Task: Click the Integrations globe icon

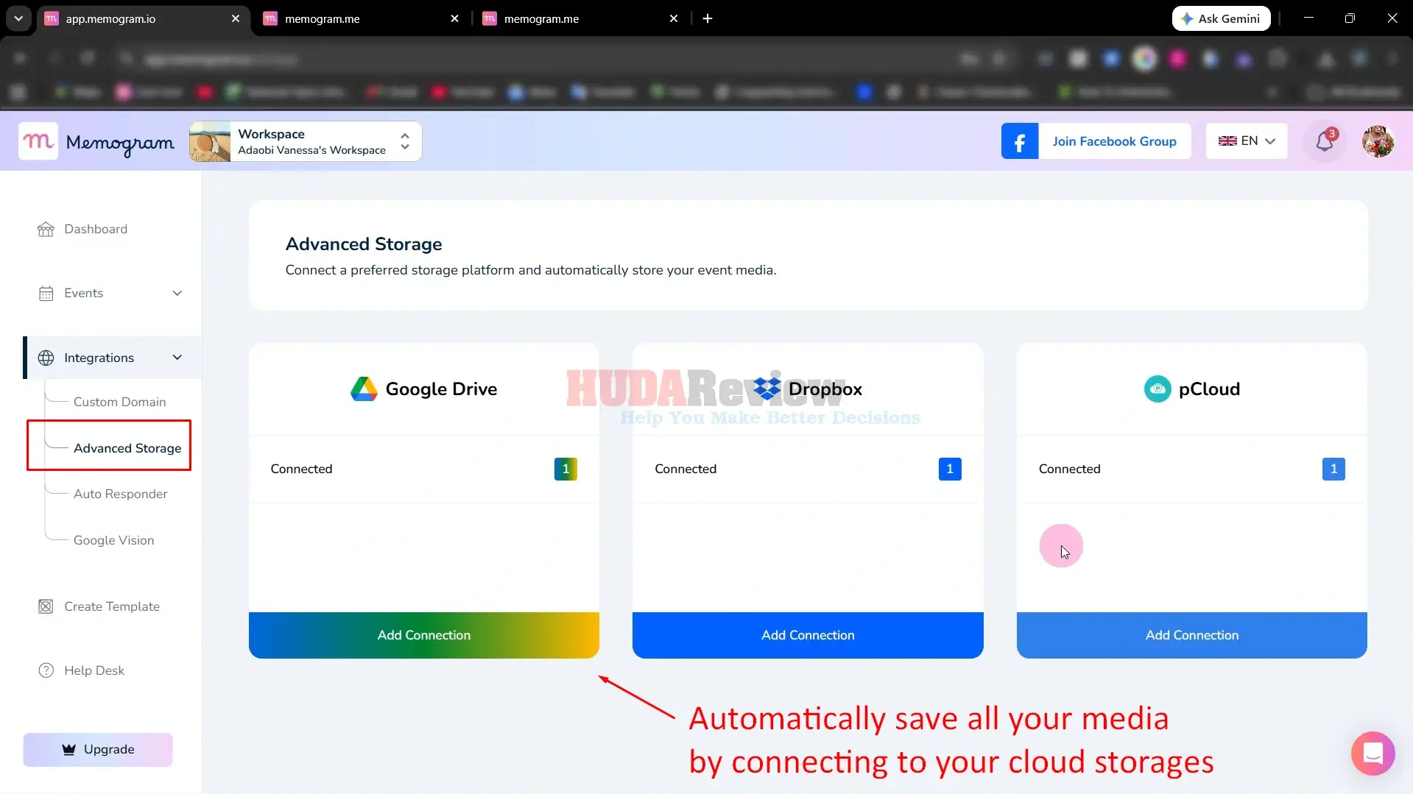Action: (x=46, y=358)
